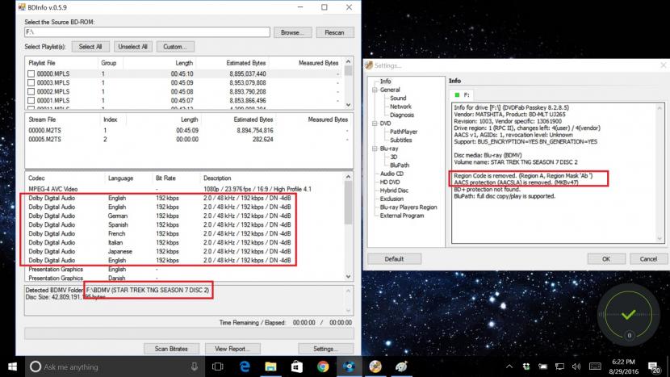Tick the 00003.MPLS playlist checkbox
670x377 pixels.
point(31,83)
